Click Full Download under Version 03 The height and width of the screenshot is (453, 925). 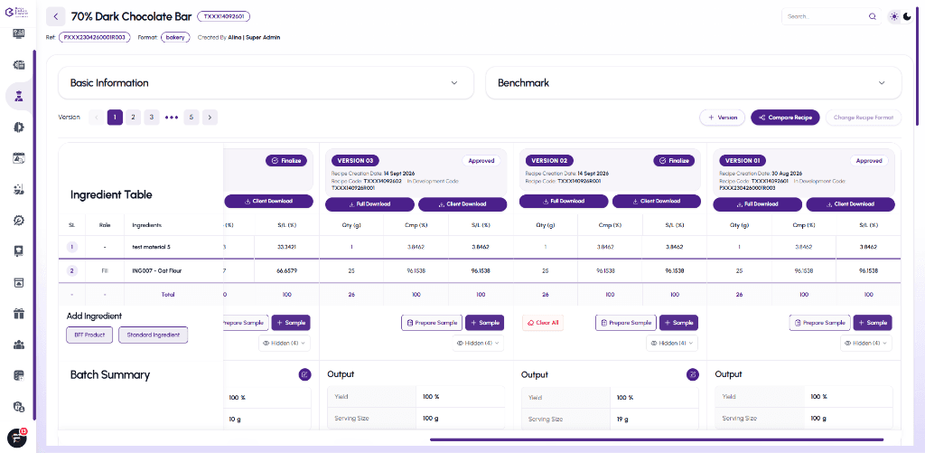[x=369, y=204]
